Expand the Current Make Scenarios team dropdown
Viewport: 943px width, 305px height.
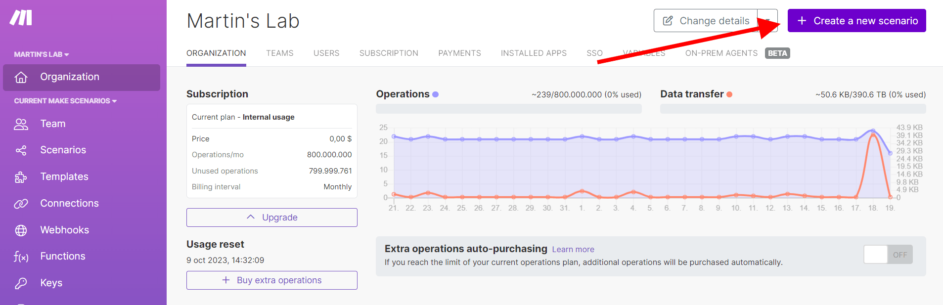click(65, 101)
